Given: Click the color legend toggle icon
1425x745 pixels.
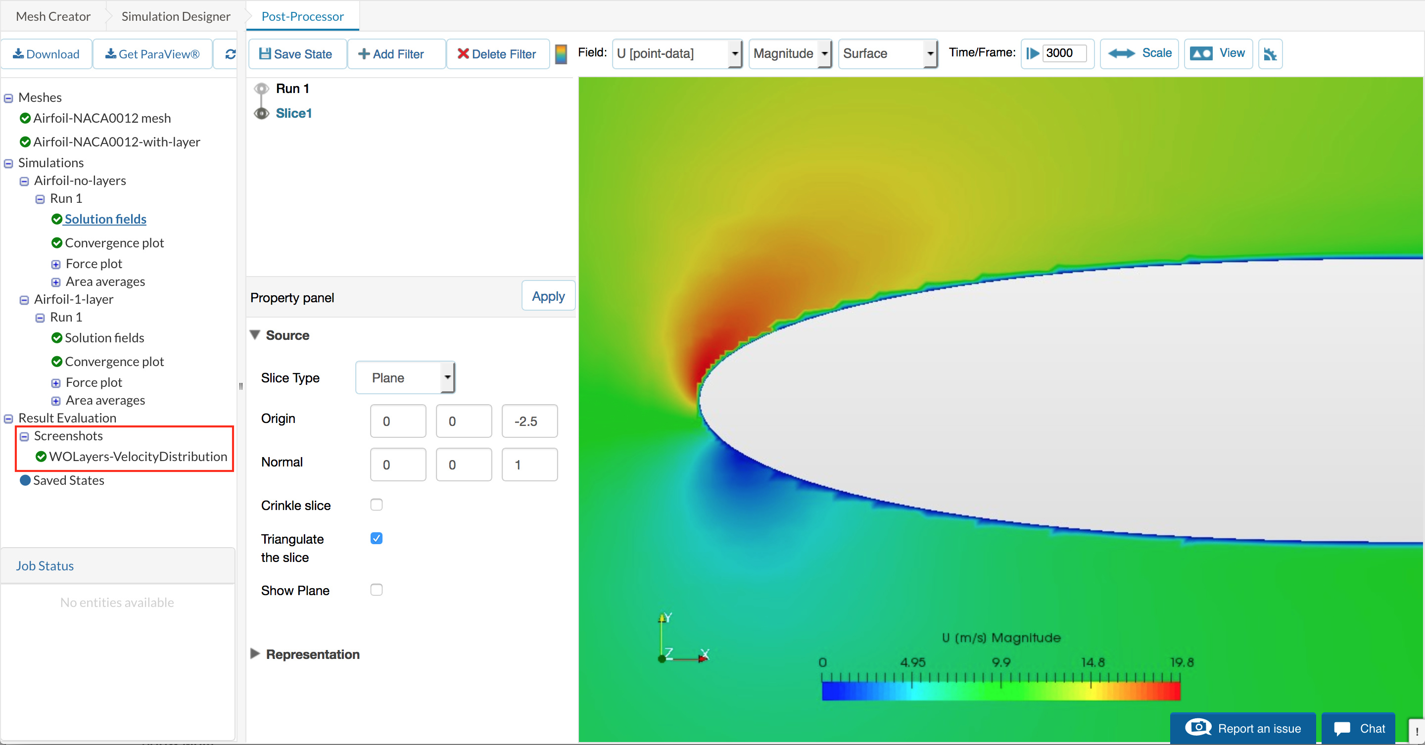Looking at the screenshot, I should (561, 53).
